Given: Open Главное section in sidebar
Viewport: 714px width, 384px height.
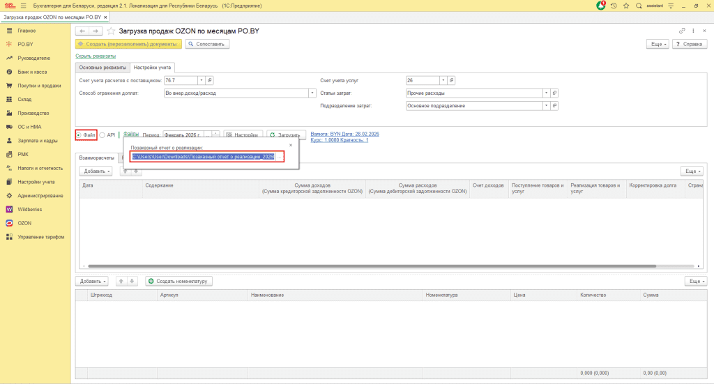Looking at the screenshot, I should pos(26,31).
